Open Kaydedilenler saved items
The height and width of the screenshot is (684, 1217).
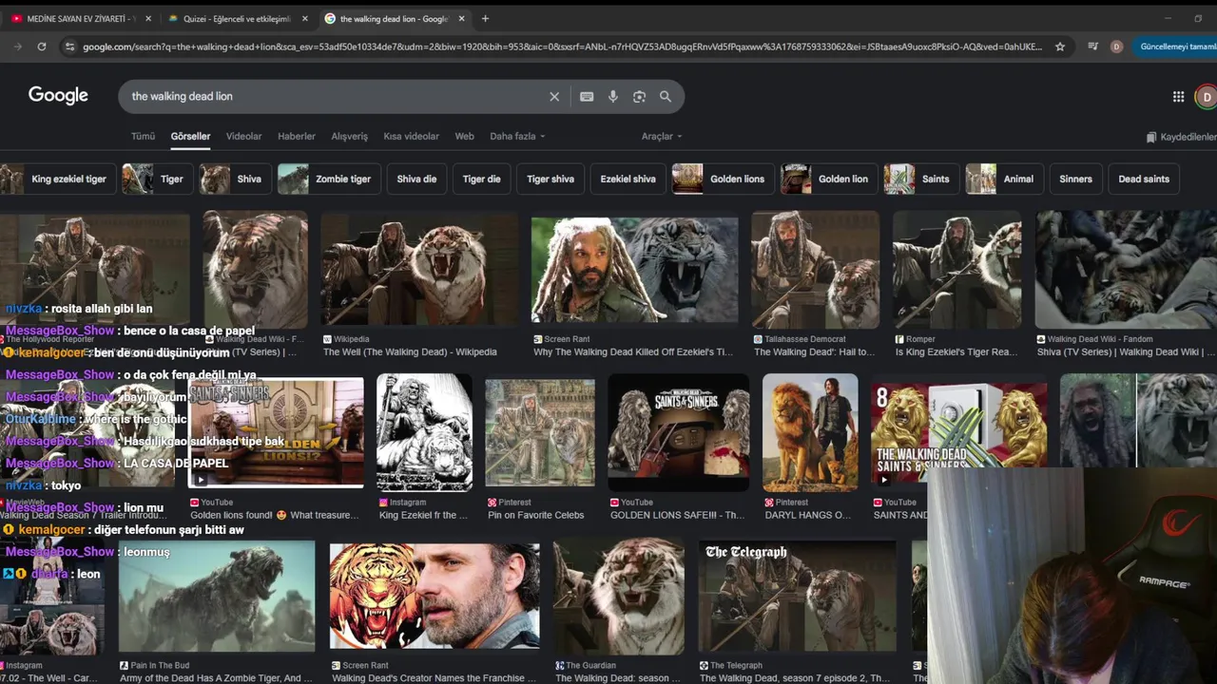click(1182, 137)
